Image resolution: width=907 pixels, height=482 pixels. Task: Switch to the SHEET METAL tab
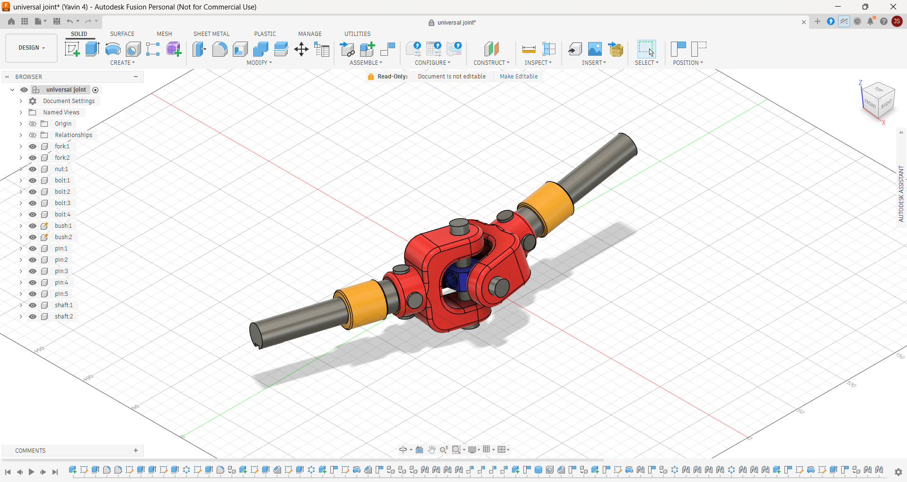[211, 34]
